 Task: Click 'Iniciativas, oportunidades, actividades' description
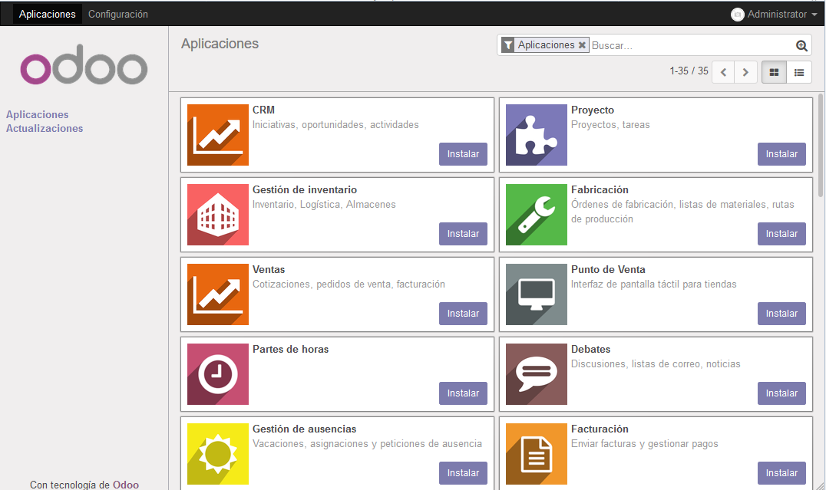click(335, 125)
